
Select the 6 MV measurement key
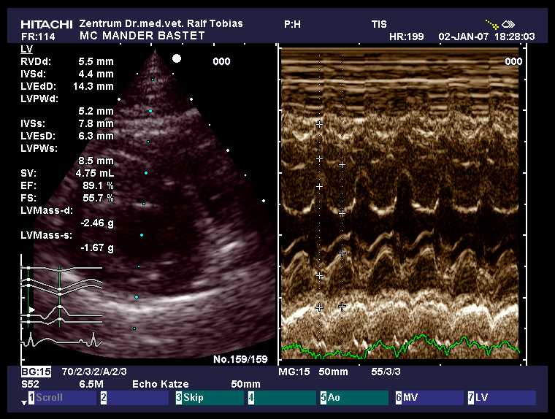click(426, 398)
